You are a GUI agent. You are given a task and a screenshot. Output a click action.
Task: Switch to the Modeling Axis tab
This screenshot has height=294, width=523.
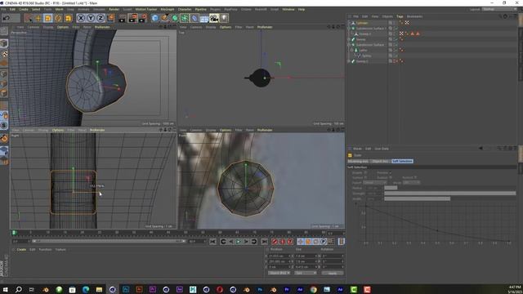point(358,162)
